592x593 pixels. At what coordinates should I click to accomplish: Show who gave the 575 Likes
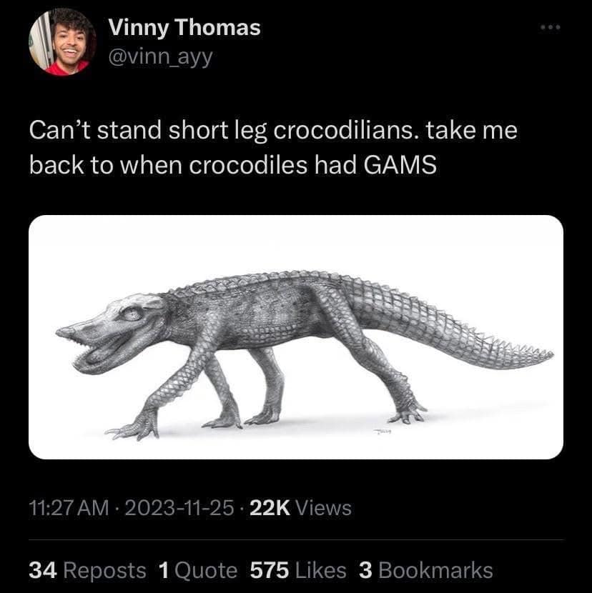tap(298, 570)
